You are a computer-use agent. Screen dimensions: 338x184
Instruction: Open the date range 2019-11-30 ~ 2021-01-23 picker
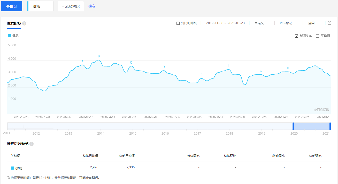click(225, 23)
